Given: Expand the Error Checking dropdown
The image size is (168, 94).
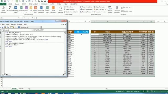Looking at the screenshot, I should [x=106, y=9].
